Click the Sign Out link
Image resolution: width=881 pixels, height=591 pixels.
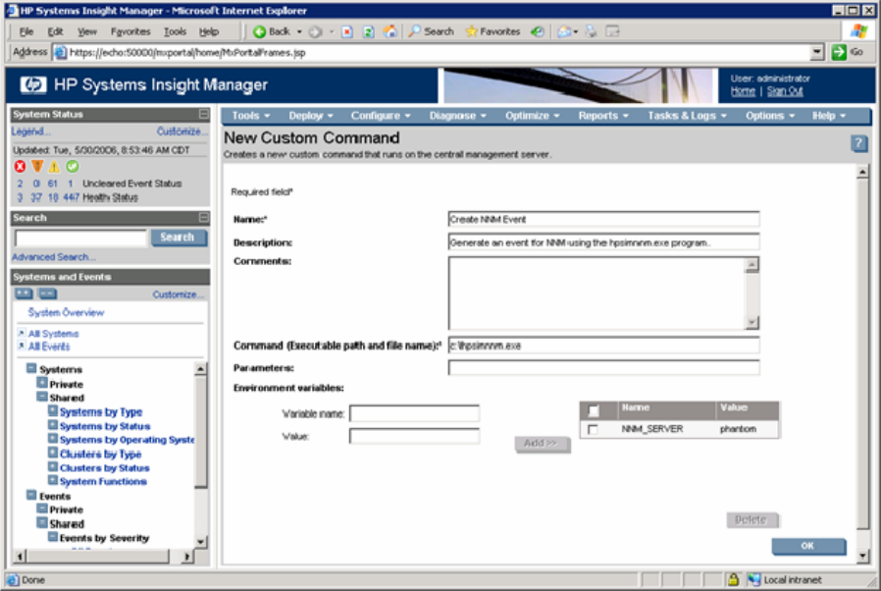tap(785, 91)
